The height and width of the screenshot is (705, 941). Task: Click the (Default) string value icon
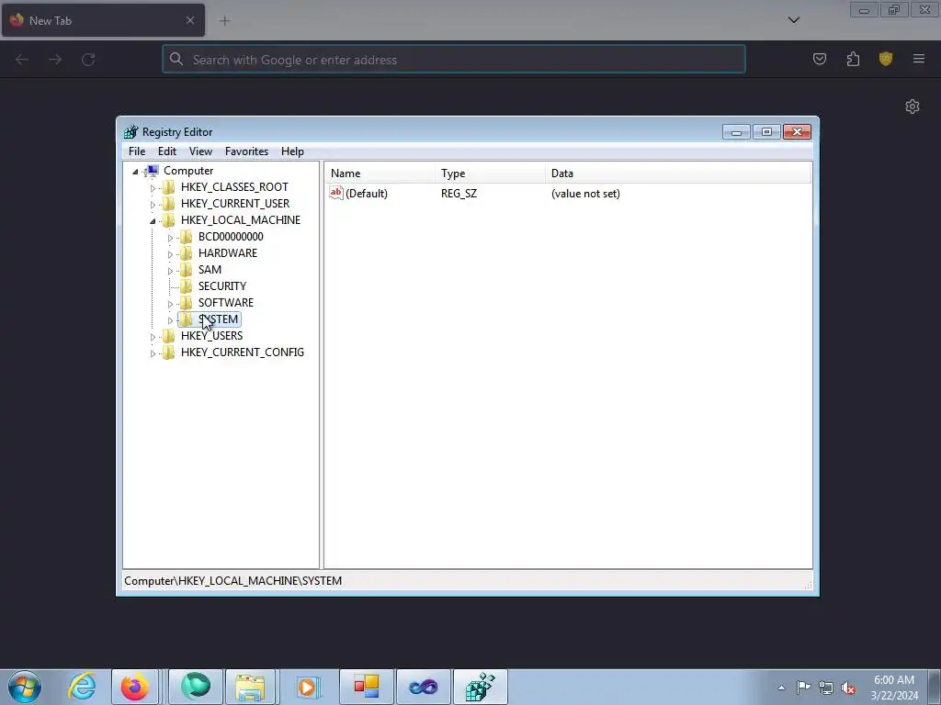336,193
